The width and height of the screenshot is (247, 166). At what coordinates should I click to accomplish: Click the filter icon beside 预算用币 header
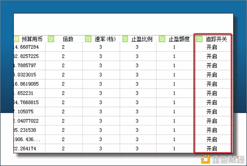pyautogui.click(x=16, y=39)
